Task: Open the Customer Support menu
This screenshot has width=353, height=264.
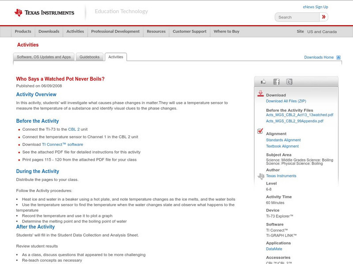Action: (190, 31)
